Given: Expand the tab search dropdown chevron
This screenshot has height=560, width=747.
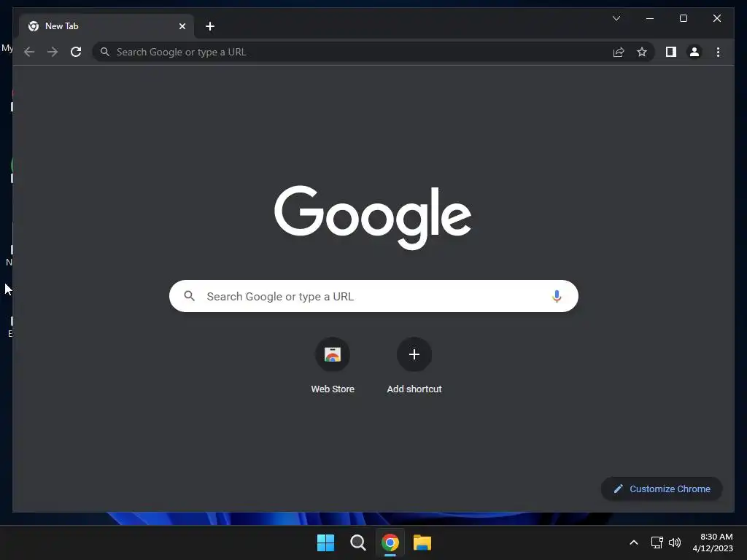Looking at the screenshot, I should coord(616,18).
